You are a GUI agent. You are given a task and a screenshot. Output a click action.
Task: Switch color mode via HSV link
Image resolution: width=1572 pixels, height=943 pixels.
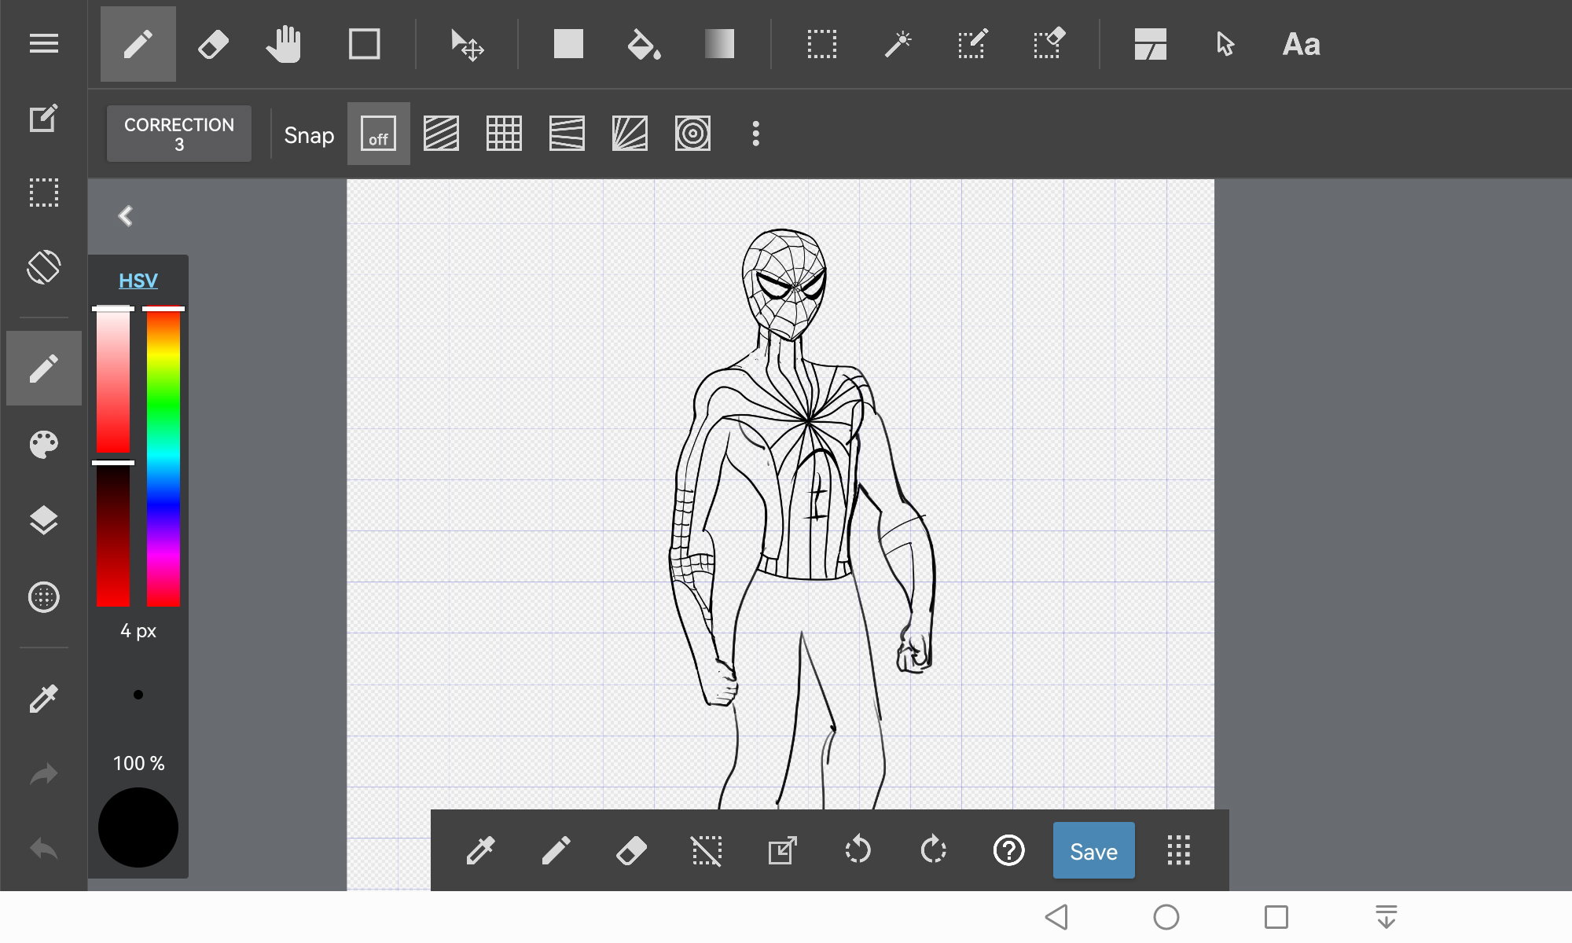pos(138,281)
